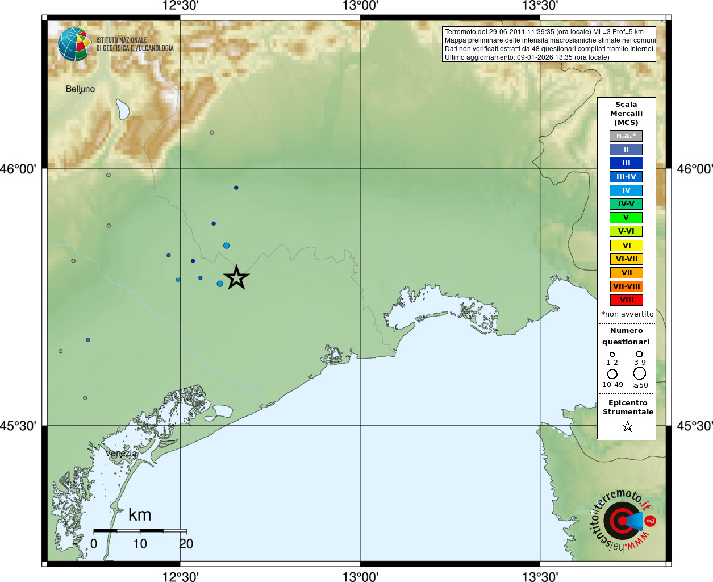Viewport: 713px width, 582px height.
Task: Click the 1-2 questionnaire circle symbol
Action: pos(612,355)
